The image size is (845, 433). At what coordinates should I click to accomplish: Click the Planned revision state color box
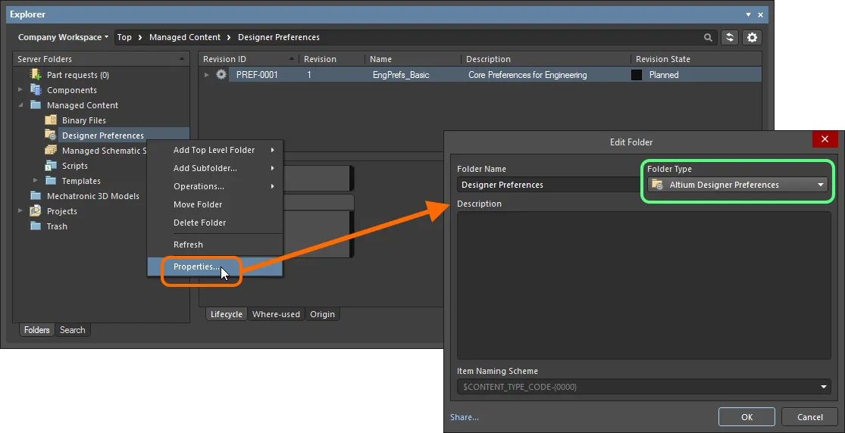[637, 75]
